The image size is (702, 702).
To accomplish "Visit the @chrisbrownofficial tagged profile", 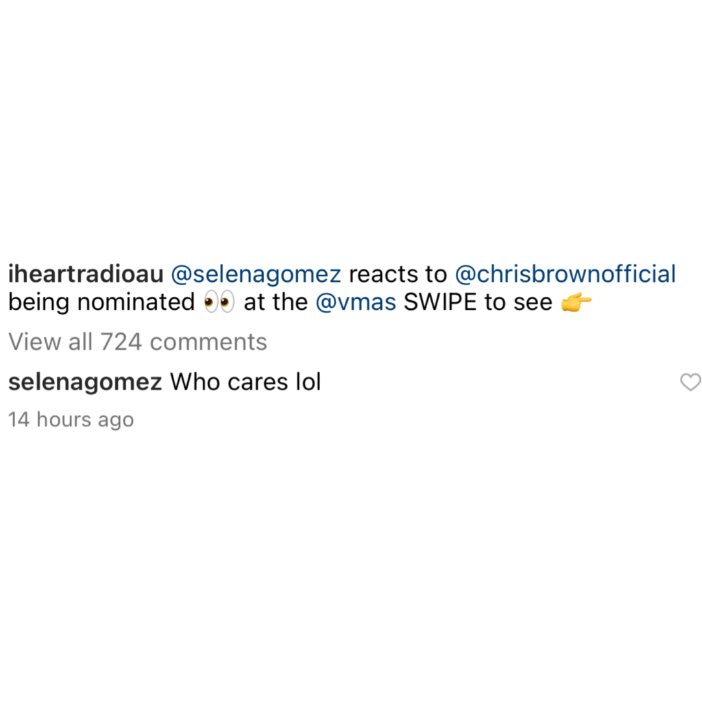I will [565, 274].
